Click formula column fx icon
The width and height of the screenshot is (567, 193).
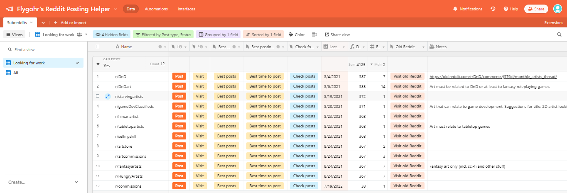click(352, 47)
